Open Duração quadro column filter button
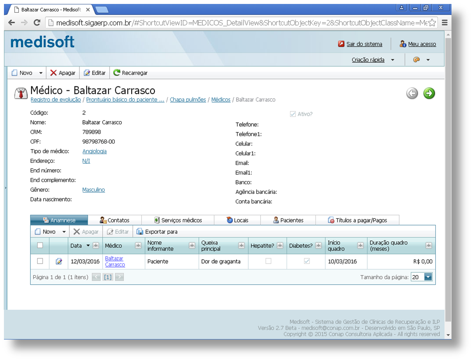The image size is (473, 361). (428, 246)
